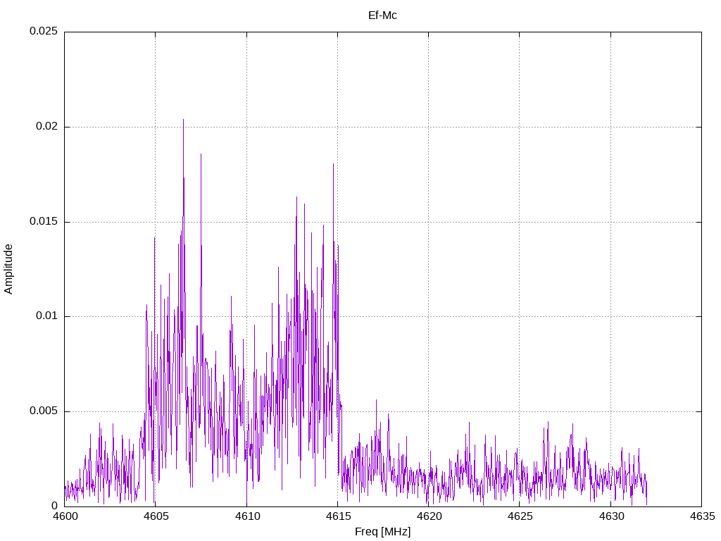Pick the 0.01 y-axis tick label
Screen dimensions: 721x541
(46, 316)
